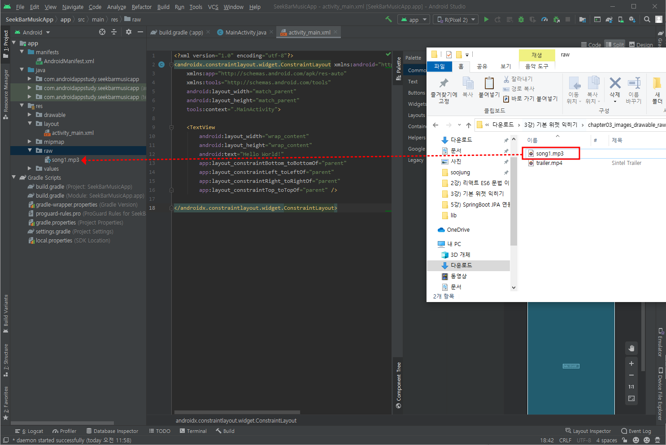666x445 pixels.
Task: Open the Android project view dropdown
Action: pos(32,32)
